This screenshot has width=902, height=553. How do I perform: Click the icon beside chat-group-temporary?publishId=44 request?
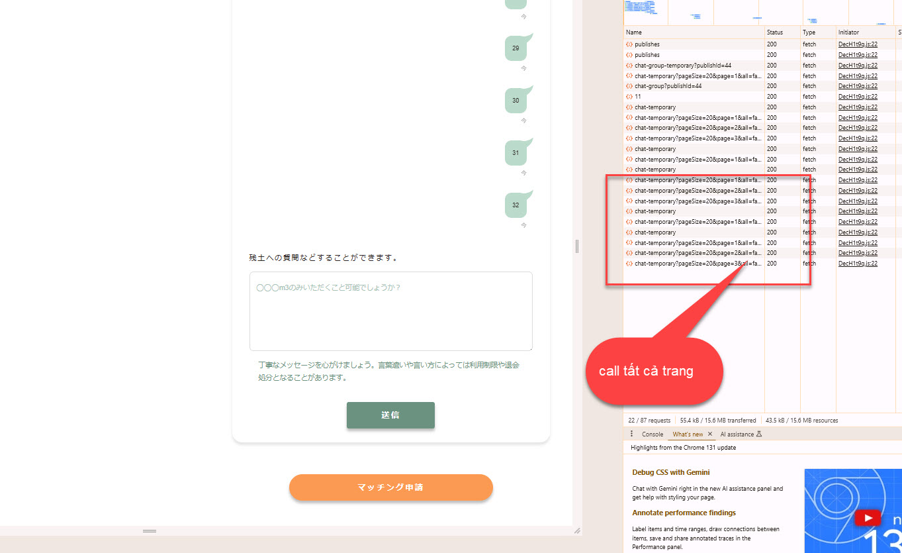(629, 66)
